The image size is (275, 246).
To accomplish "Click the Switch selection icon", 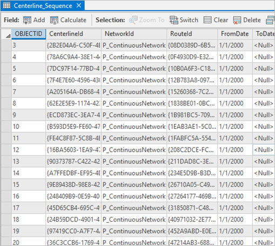I will click(x=174, y=20).
